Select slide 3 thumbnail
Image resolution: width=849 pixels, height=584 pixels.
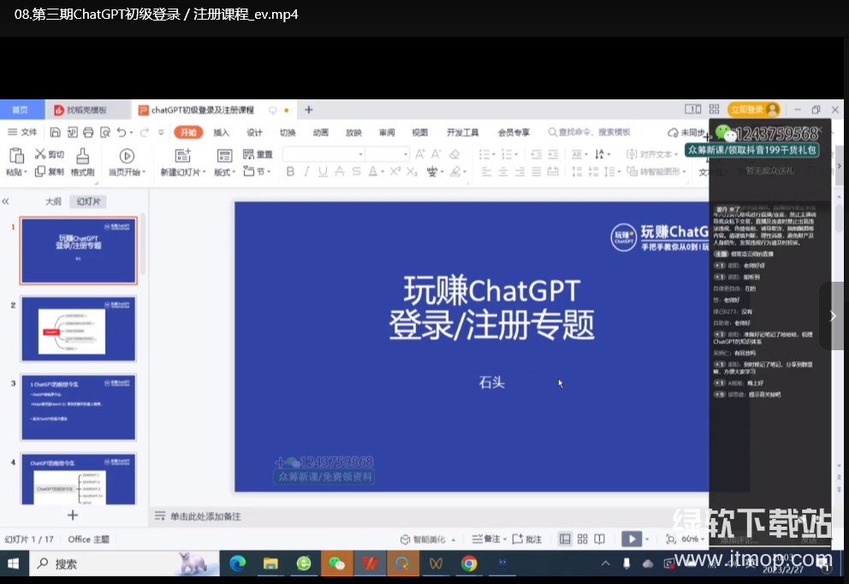(79, 408)
